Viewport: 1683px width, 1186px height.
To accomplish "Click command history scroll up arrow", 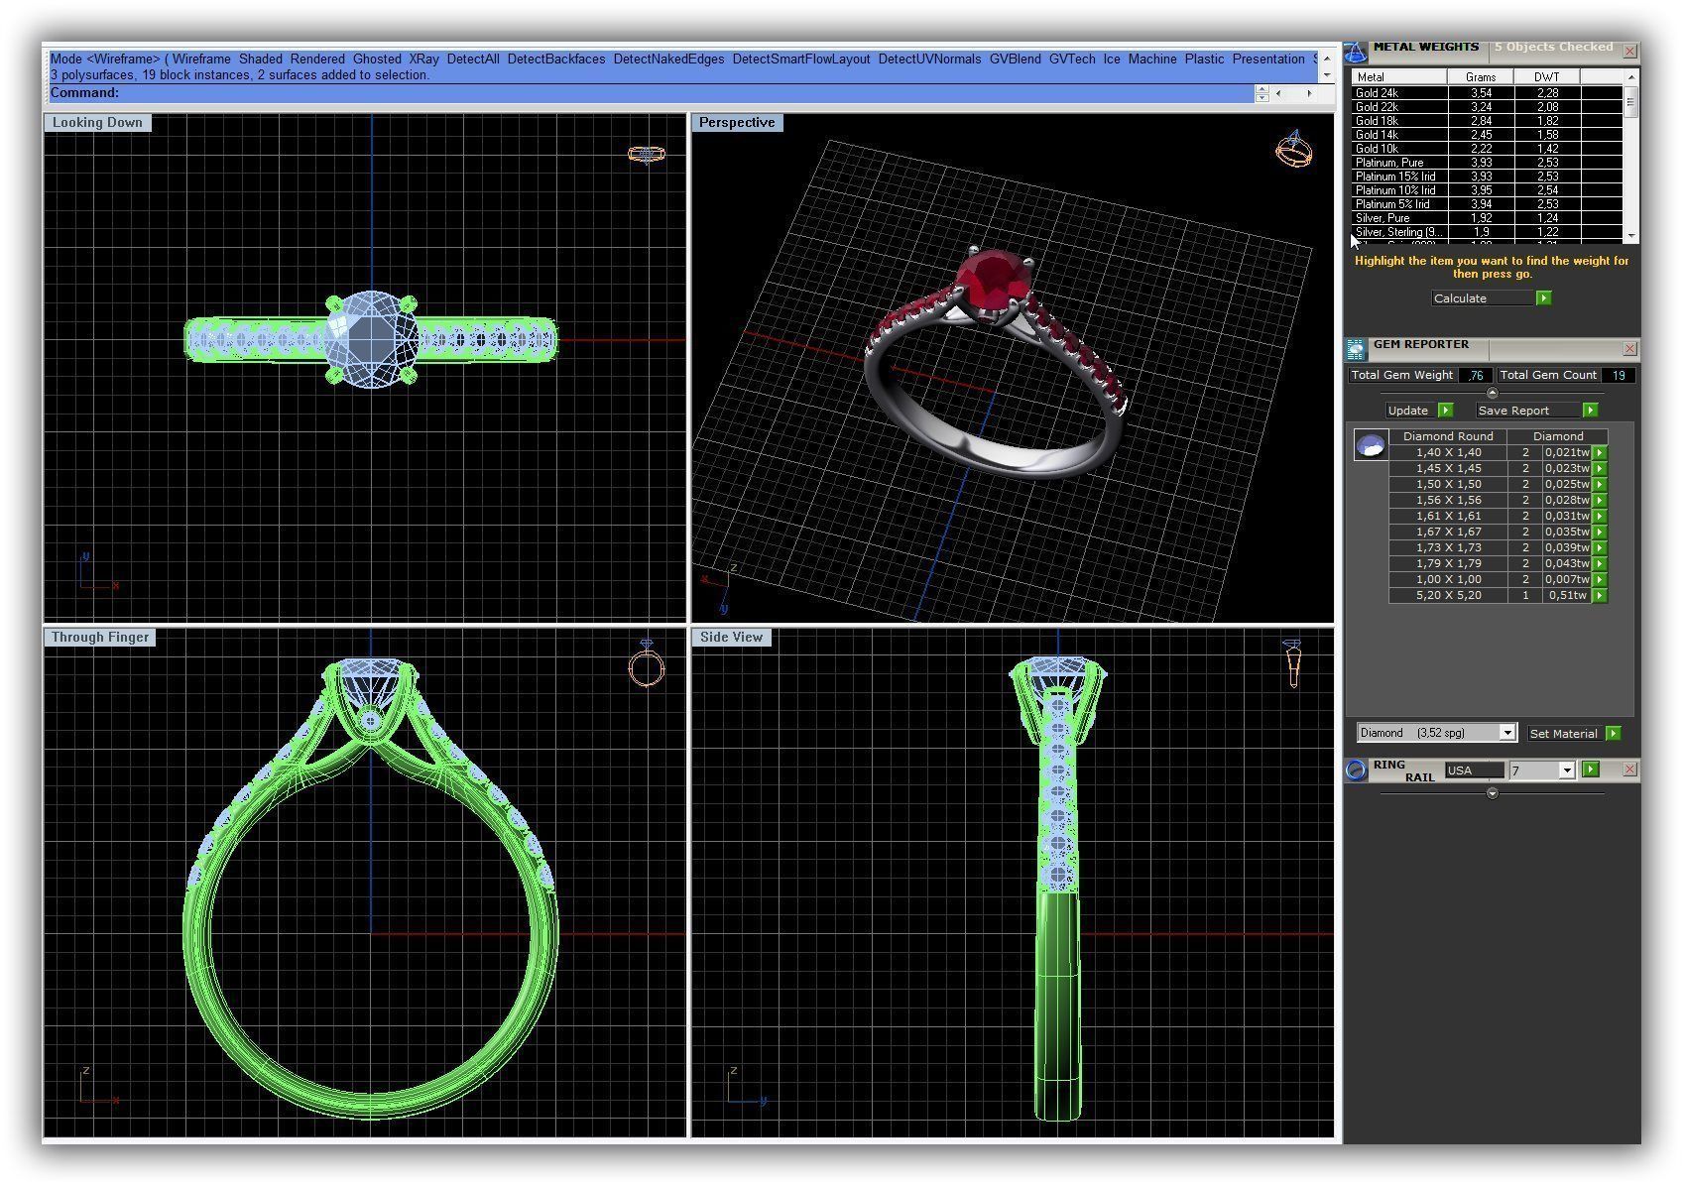I will click(1327, 57).
